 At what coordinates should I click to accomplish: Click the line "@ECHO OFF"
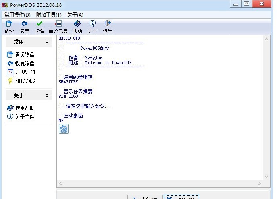coord(69,38)
